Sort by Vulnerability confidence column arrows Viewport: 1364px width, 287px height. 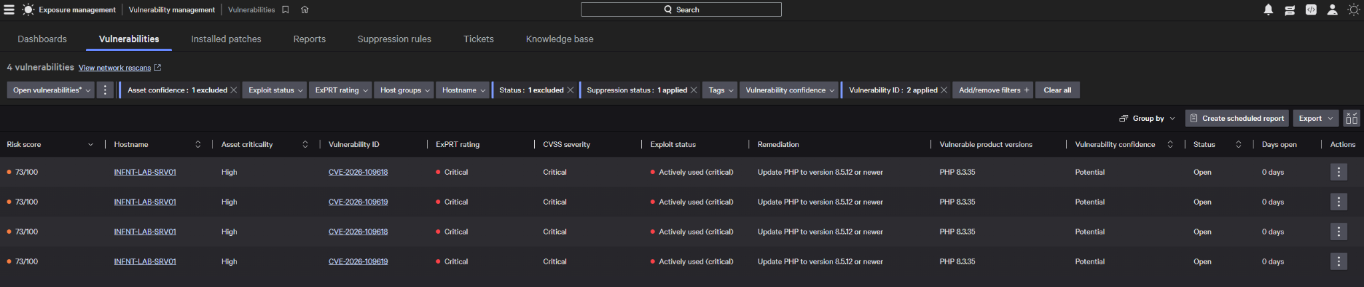tap(1170, 144)
